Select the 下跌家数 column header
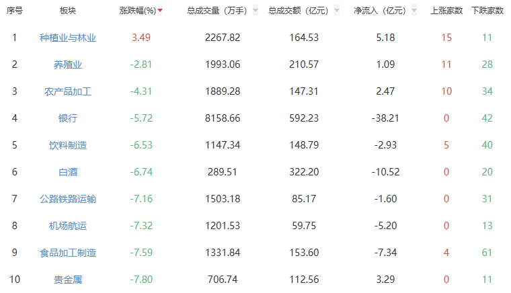Viewport: 511px width, 293px height. [487, 11]
